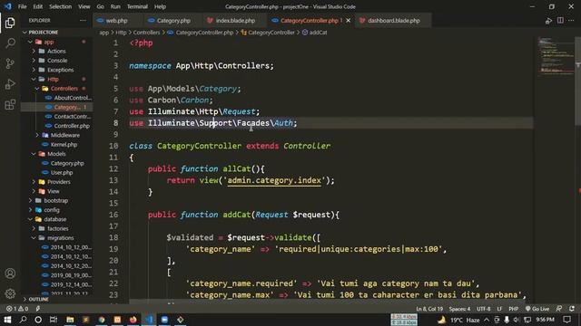Viewport: 581px width, 326px height.
Task: Open Controller.php in the explorer tree
Action: coord(72,126)
